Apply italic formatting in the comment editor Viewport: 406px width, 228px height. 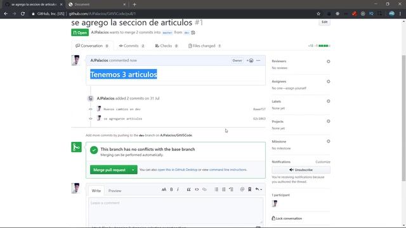[178, 189]
